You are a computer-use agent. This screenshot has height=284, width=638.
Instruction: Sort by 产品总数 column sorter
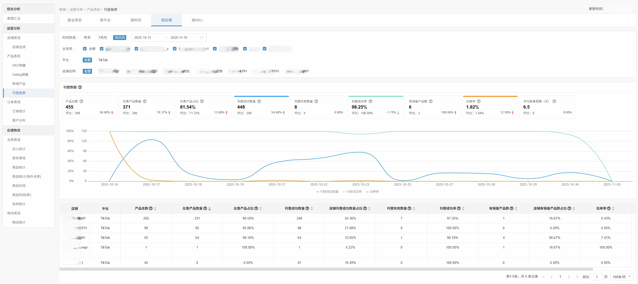click(155, 209)
